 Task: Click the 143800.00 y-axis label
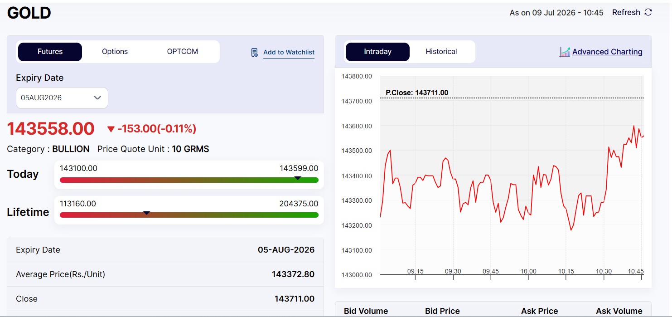tap(357, 76)
